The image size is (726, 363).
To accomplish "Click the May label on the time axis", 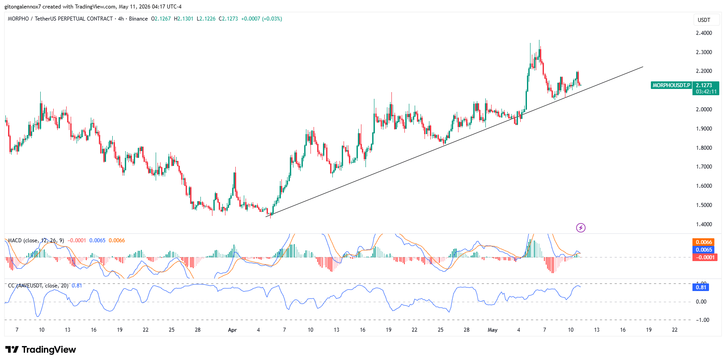I will [492, 330].
